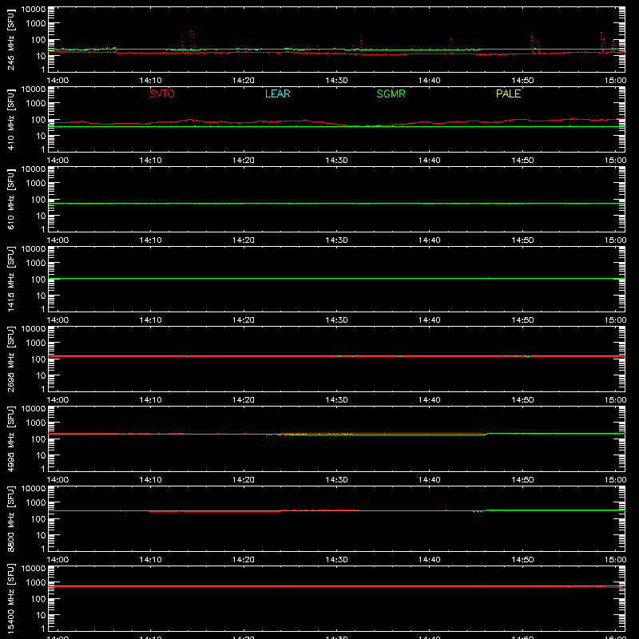Click 14:20 tick label below 8800 MHz plot
Screen dimensions: 639x639
(244, 560)
